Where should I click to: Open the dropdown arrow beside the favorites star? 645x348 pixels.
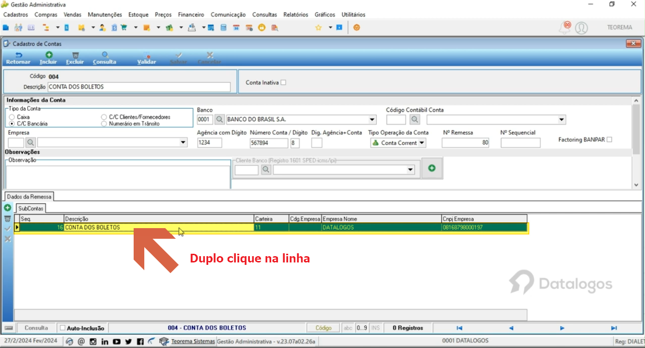point(330,28)
